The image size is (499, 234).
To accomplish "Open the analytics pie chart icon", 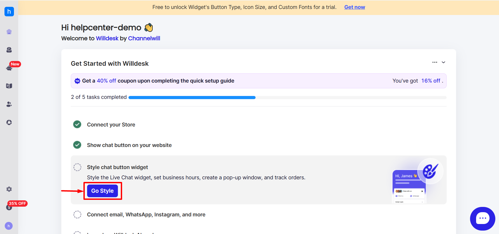I will tap(9, 123).
